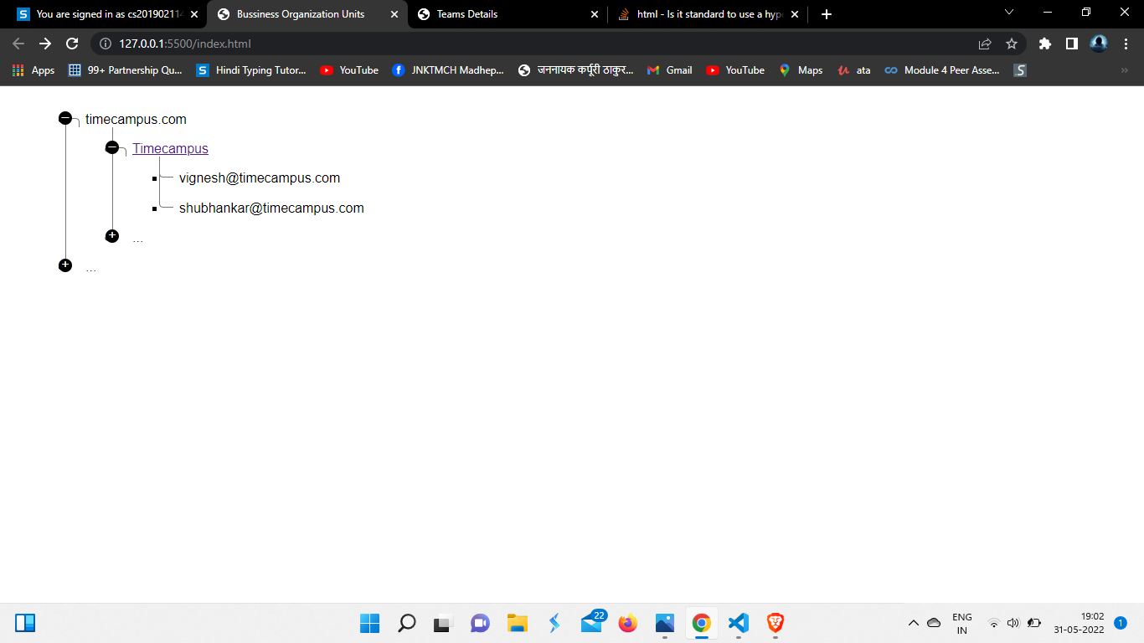Open Brave browser from the taskbar
The image size is (1144, 643).
pos(775,623)
